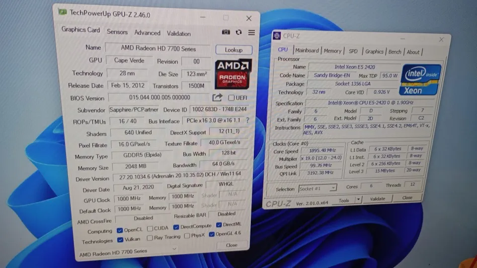Viewport: 477px width, 268px height.
Task: Toggle the Vulkan checkbox
Action: tap(120, 240)
